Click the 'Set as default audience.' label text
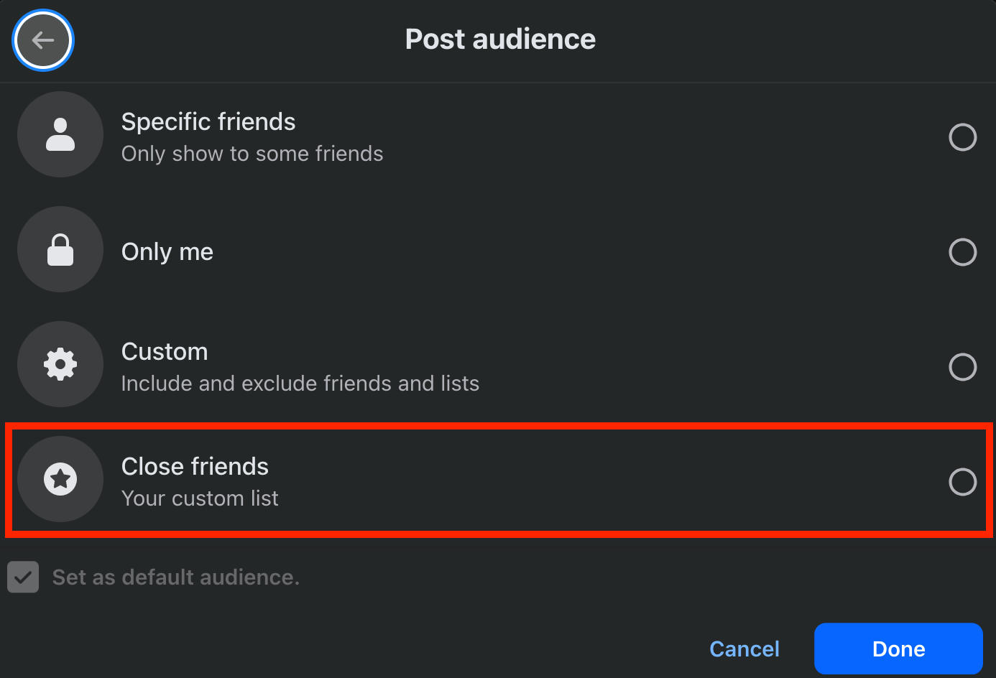 (176, 577)
